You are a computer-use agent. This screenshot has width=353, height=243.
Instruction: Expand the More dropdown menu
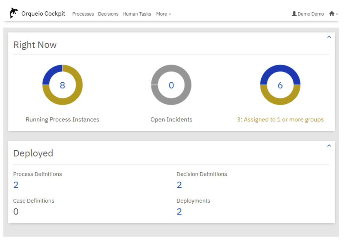tap(164, 14)
